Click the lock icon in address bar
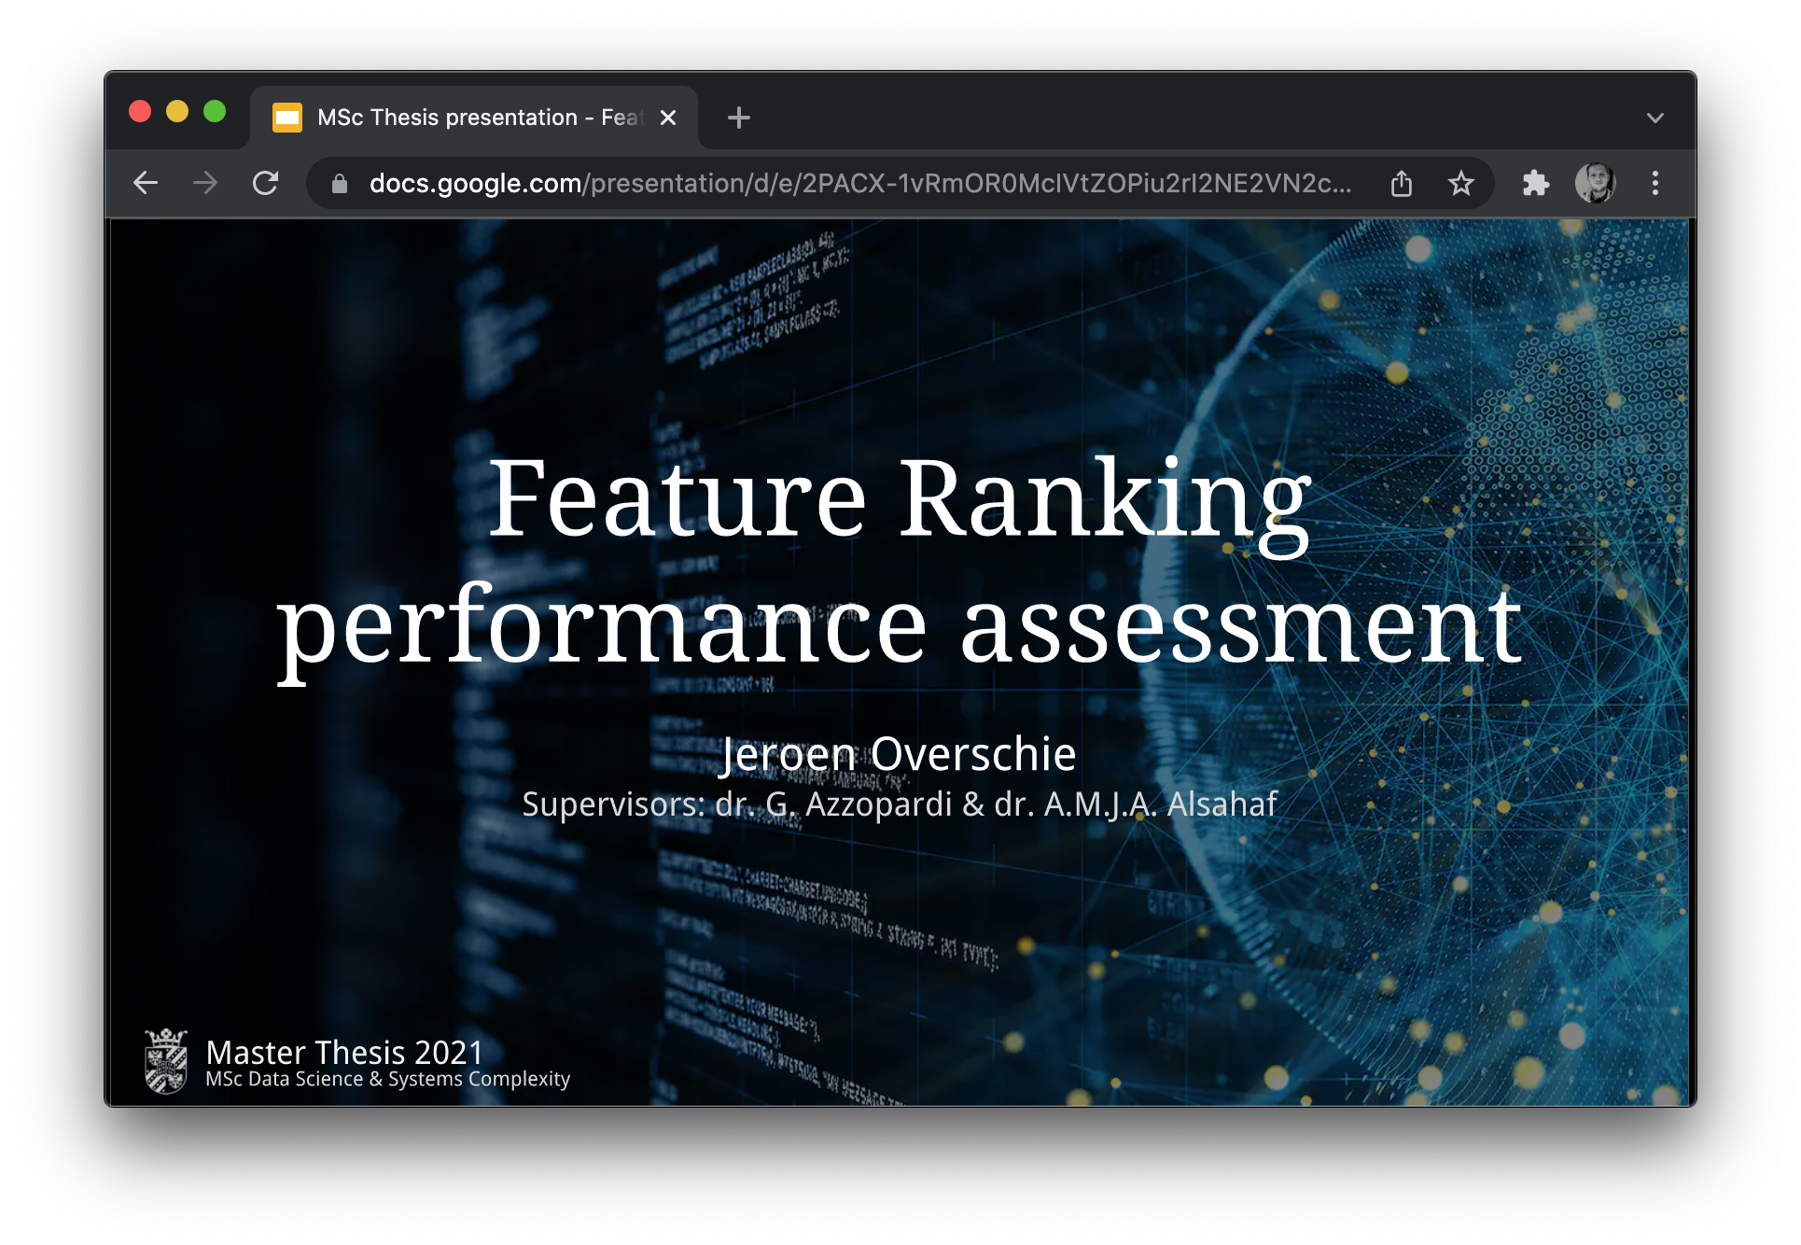This screenshot has width=1801, height=1245. coord(340,184)
